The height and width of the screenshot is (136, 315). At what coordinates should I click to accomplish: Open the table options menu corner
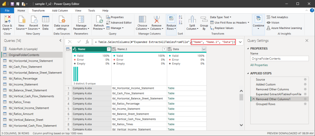pos(68,49)
